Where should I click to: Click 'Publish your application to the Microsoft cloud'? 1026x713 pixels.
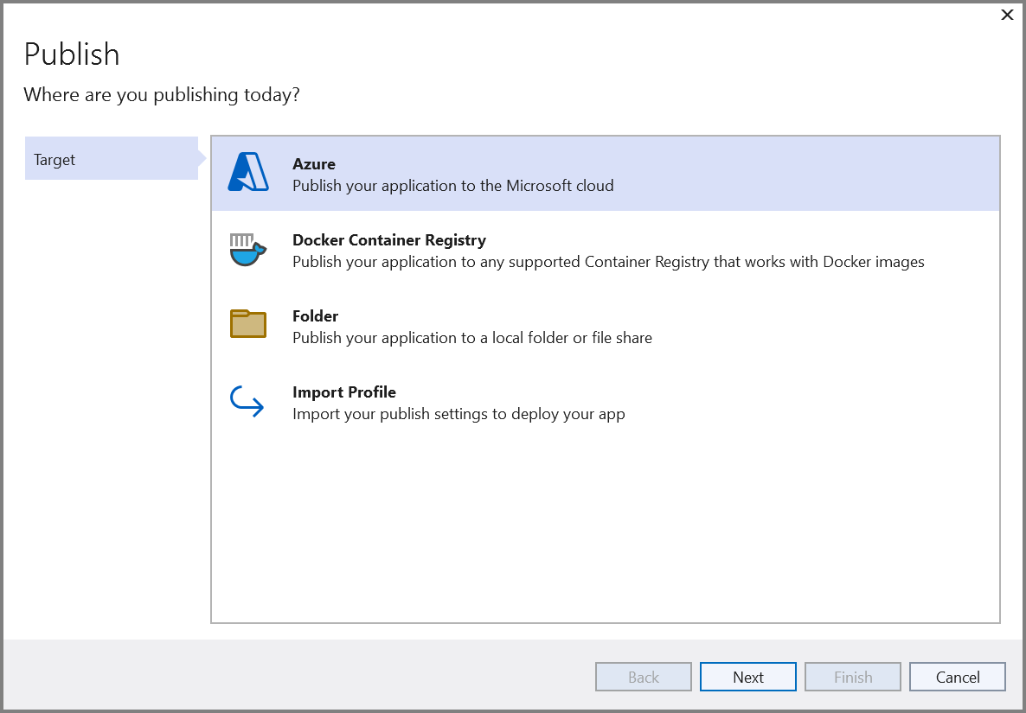point(452,186)
